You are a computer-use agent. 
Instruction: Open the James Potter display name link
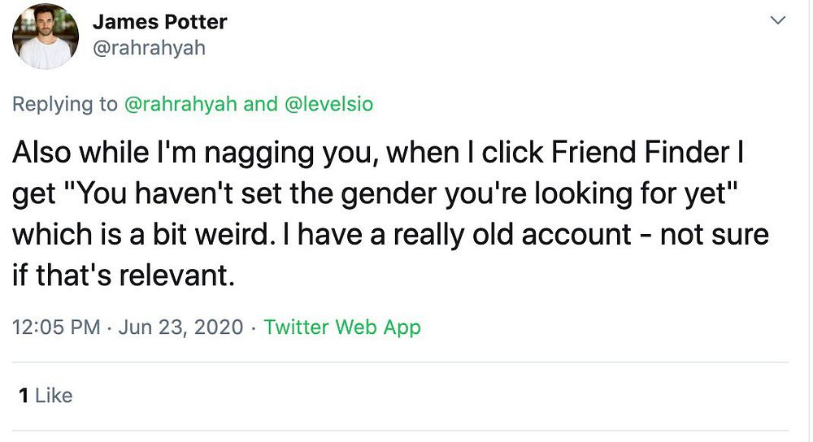(159, 22)
